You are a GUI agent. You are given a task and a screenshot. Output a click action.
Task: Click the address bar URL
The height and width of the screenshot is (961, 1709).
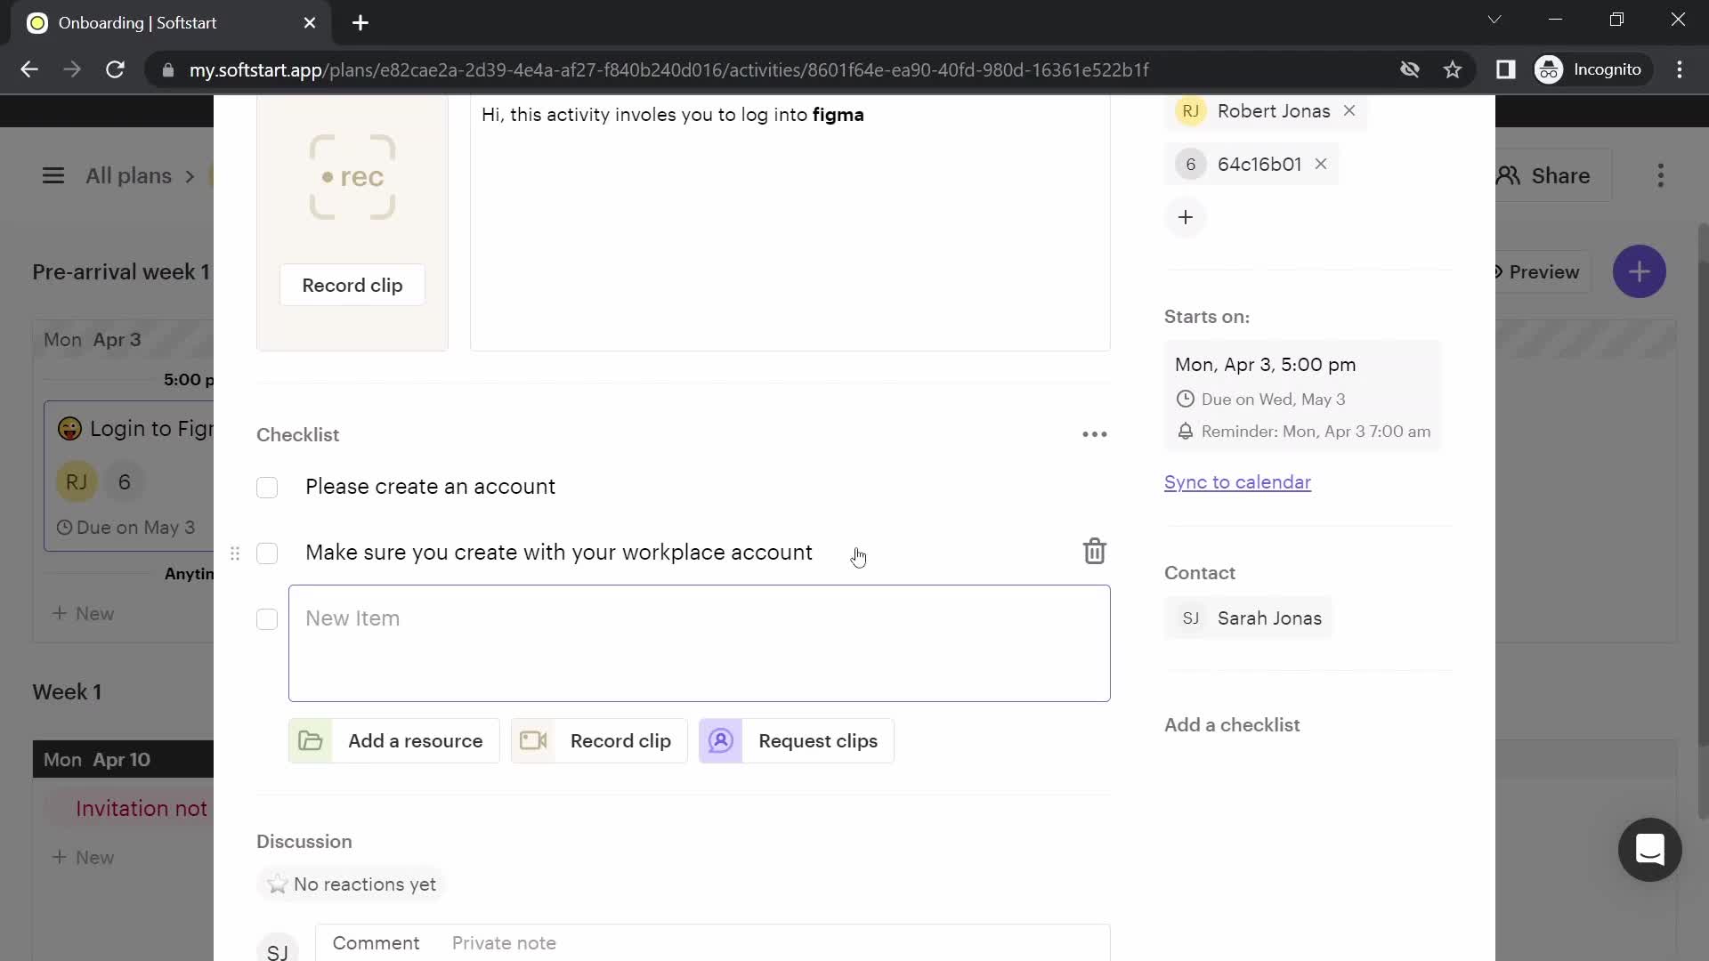coord(668,69)
